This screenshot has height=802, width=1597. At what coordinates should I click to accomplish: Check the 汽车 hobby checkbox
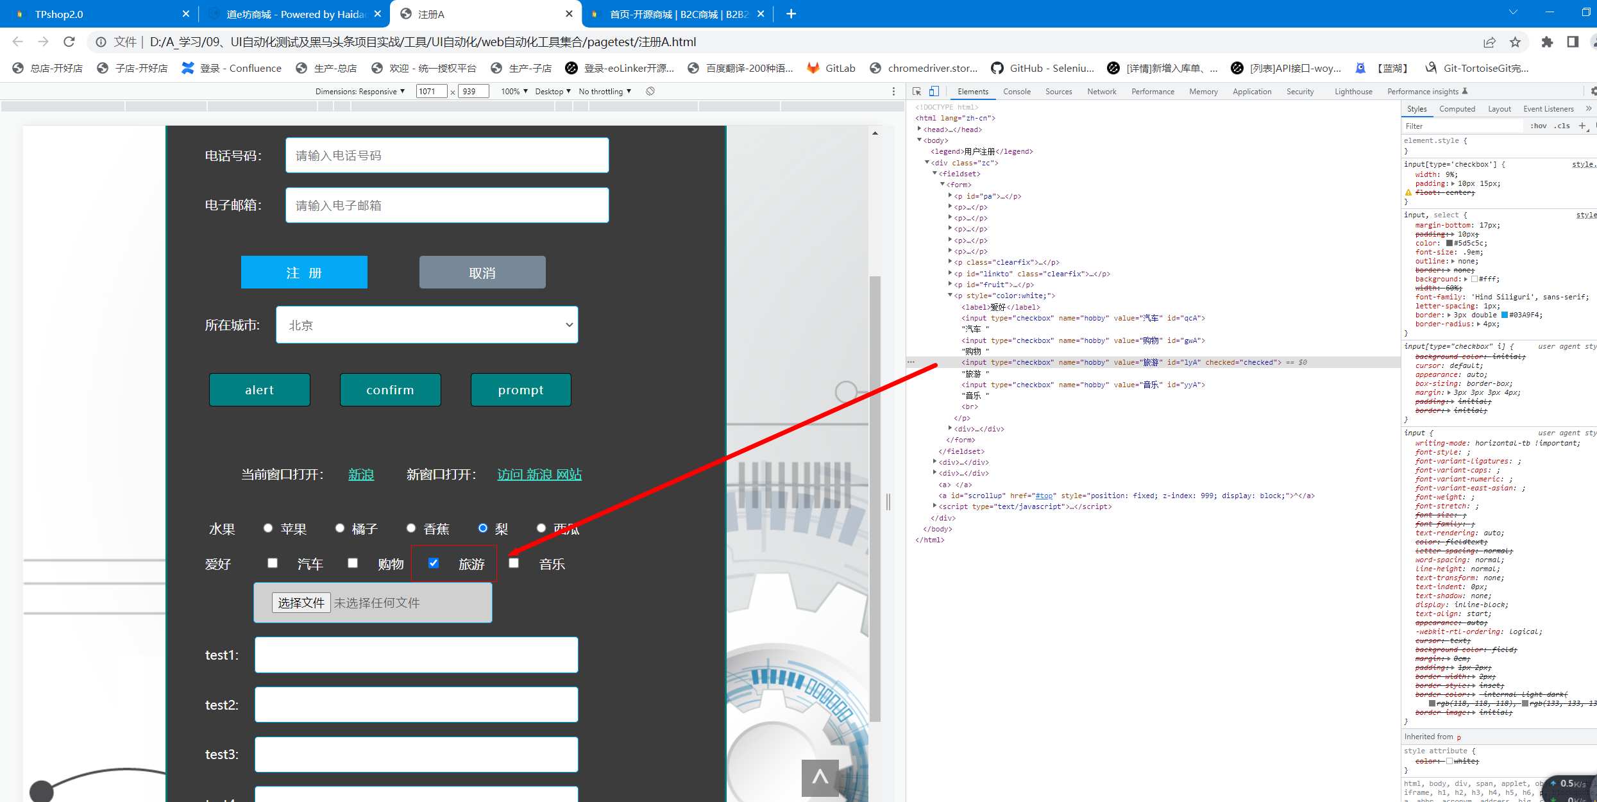coord(273,563)
